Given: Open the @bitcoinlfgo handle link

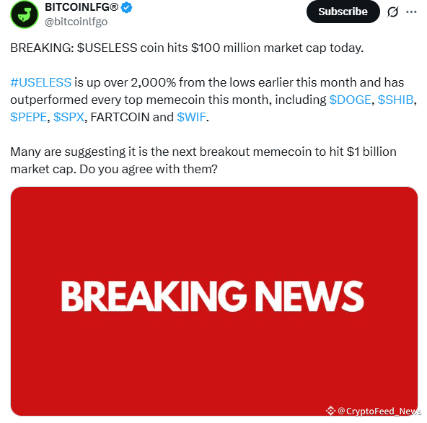Looking at the screenshot, I should (76, 22).
